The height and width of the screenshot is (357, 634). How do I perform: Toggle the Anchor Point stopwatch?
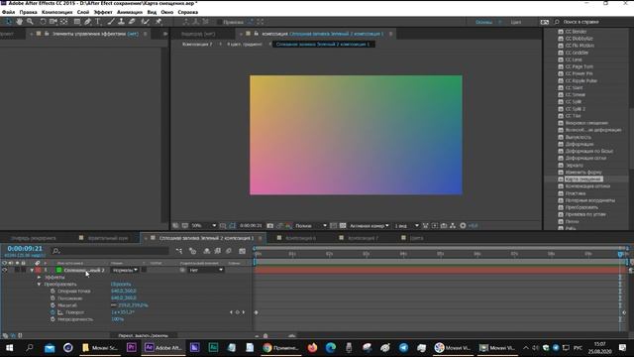tap(53, 291)
